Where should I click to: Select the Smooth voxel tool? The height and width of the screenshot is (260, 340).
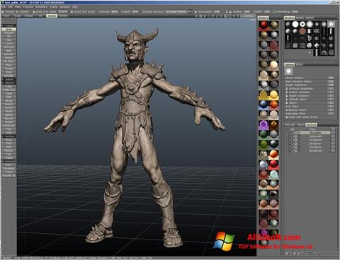pyautogui.click(x=9, y=32)
